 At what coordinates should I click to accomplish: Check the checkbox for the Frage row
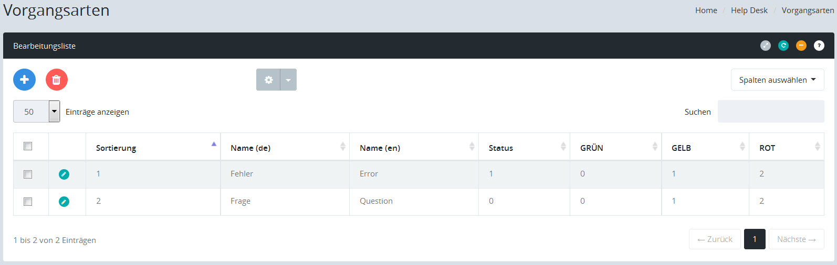point(28,202)
